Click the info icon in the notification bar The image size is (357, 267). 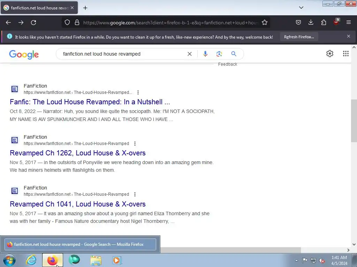click(x=9, y=36)
